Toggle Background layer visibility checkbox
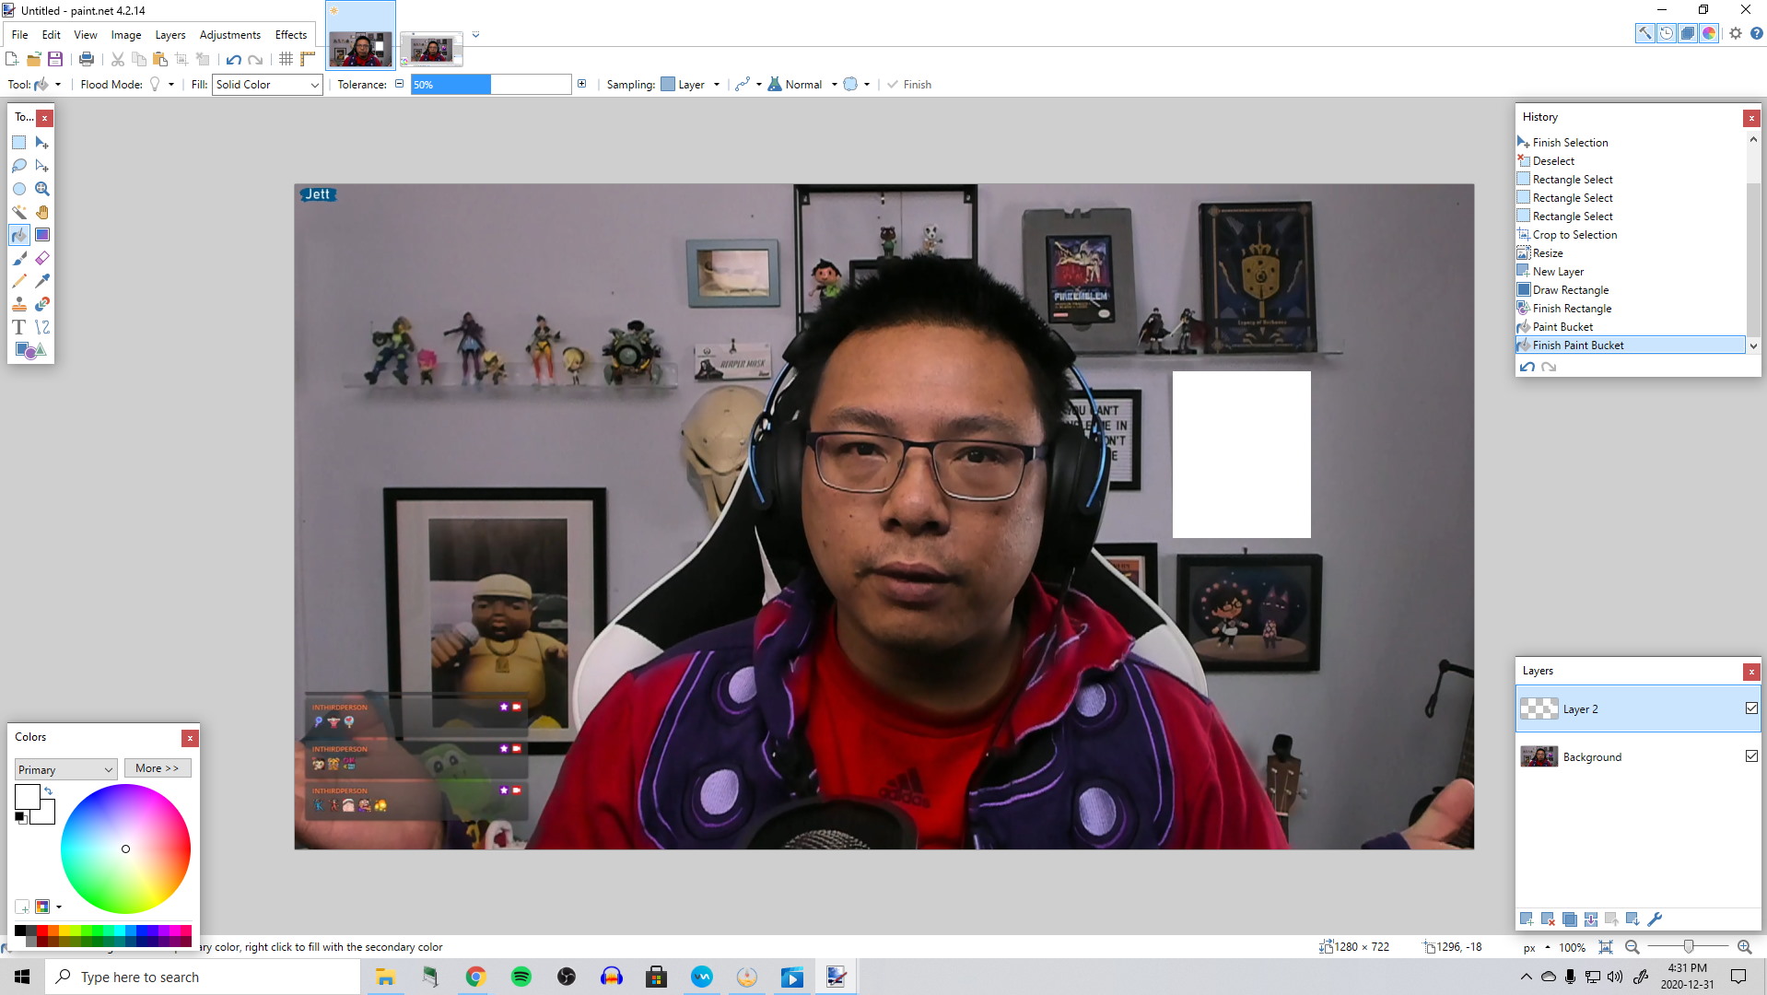 click(1751, 756)
